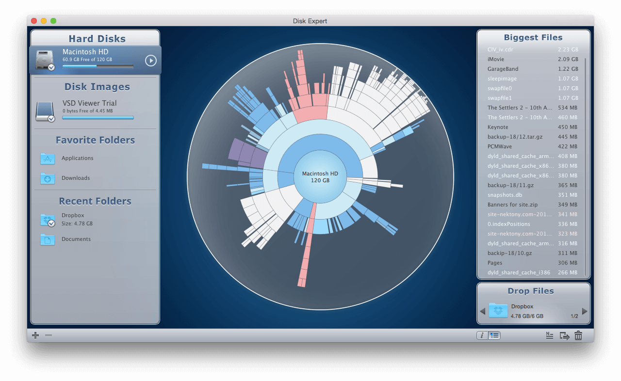Select the VSD Viewer Trial disk image icon
Image resolution: width=621 pixels, height=381 pixels.
(45, 110)
